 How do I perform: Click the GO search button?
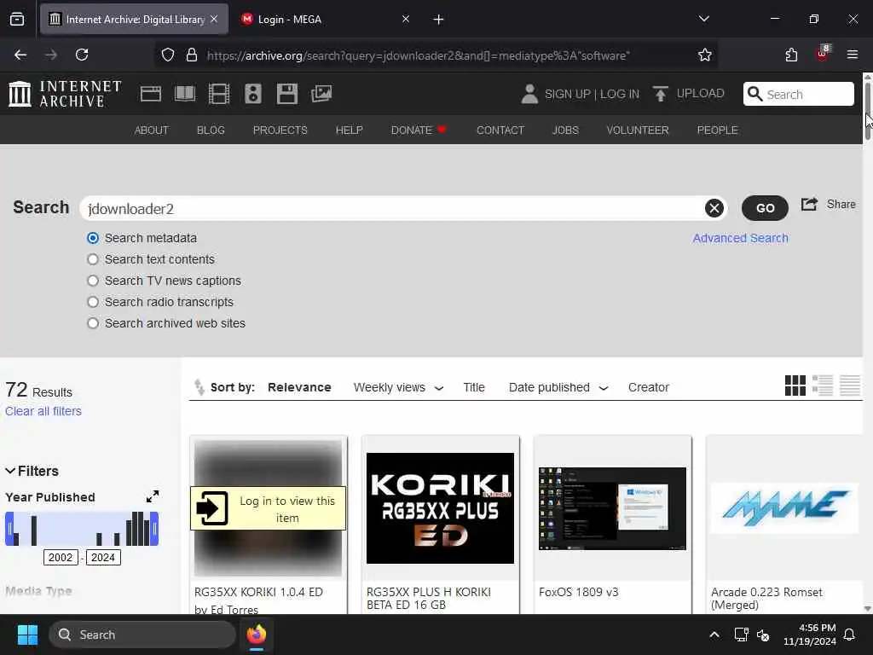(765, 208)
